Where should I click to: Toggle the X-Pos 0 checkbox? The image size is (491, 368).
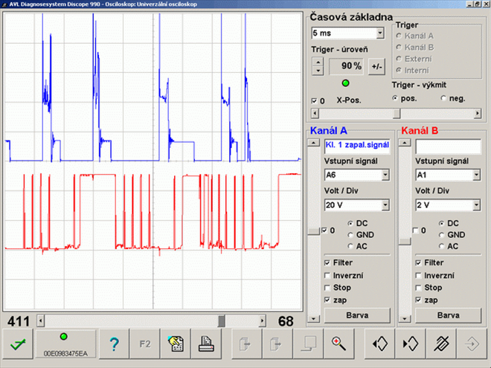click(x=314, y=101)
